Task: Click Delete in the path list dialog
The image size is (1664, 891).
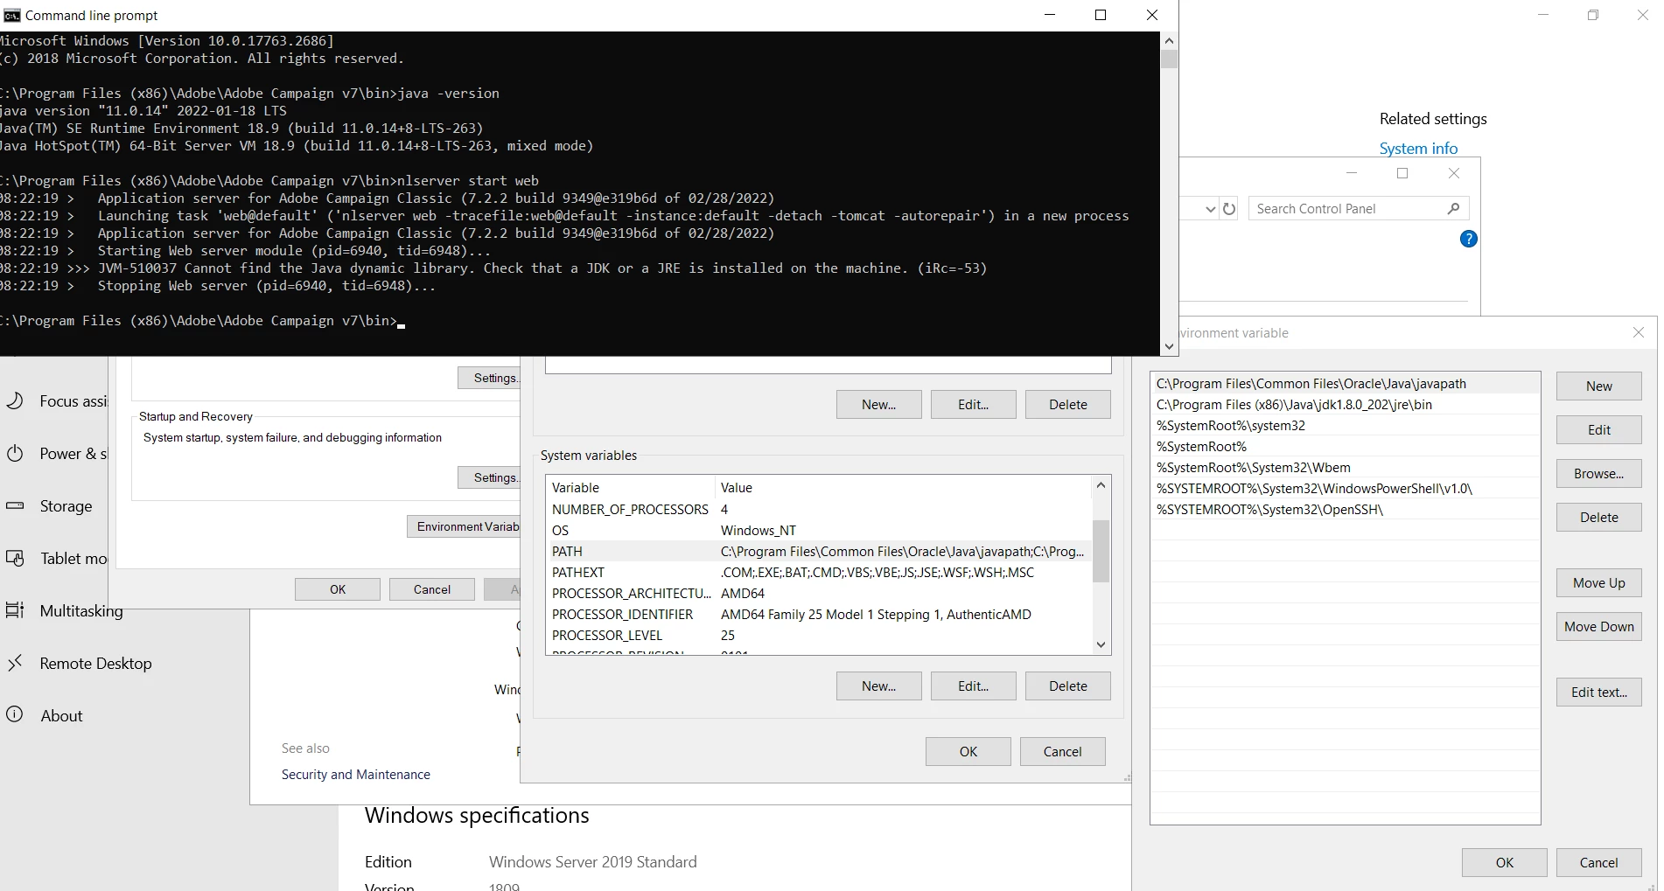Action: coord(1598,517)
